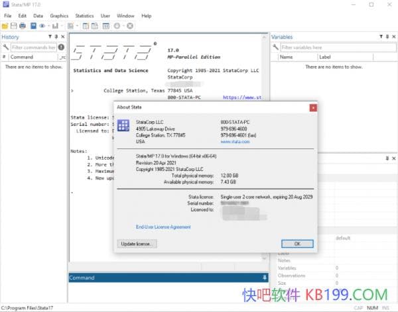The width and height of the screenshot is (398, 312).
Task: Open the Variables Manager toolbar icon
Action: coord(105,26)
